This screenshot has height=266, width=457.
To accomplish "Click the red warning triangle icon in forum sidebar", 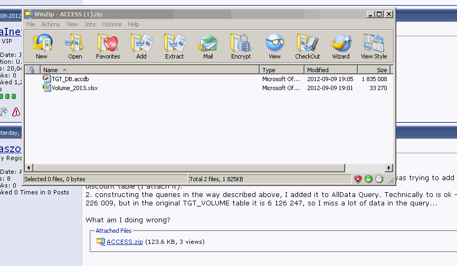I will (x=16, y=112).
